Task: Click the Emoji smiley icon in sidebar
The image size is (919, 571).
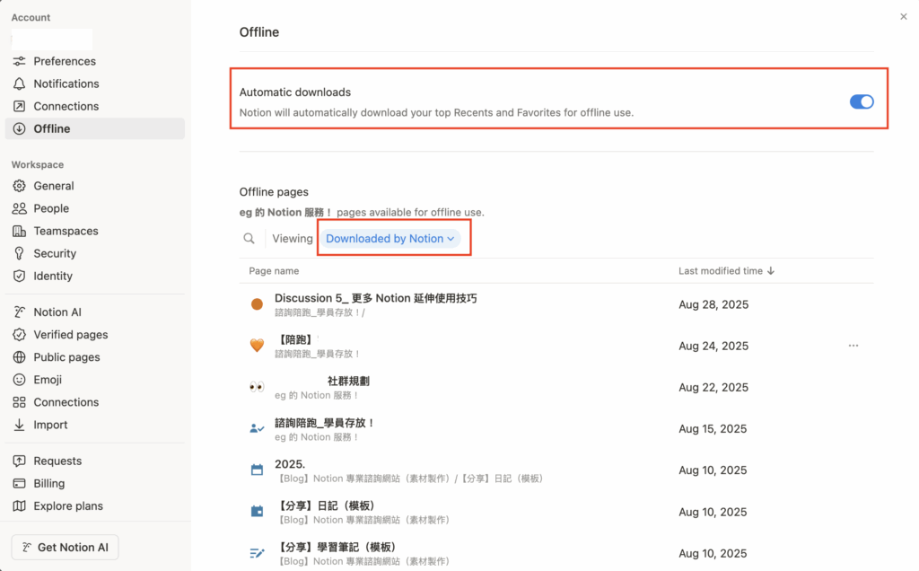Action: [x=19, y=380]
